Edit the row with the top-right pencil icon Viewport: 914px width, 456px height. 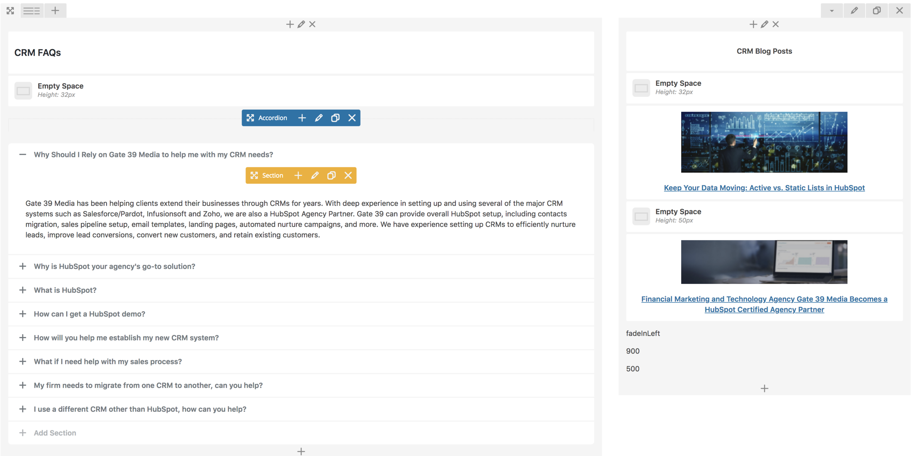coord(854,11)
